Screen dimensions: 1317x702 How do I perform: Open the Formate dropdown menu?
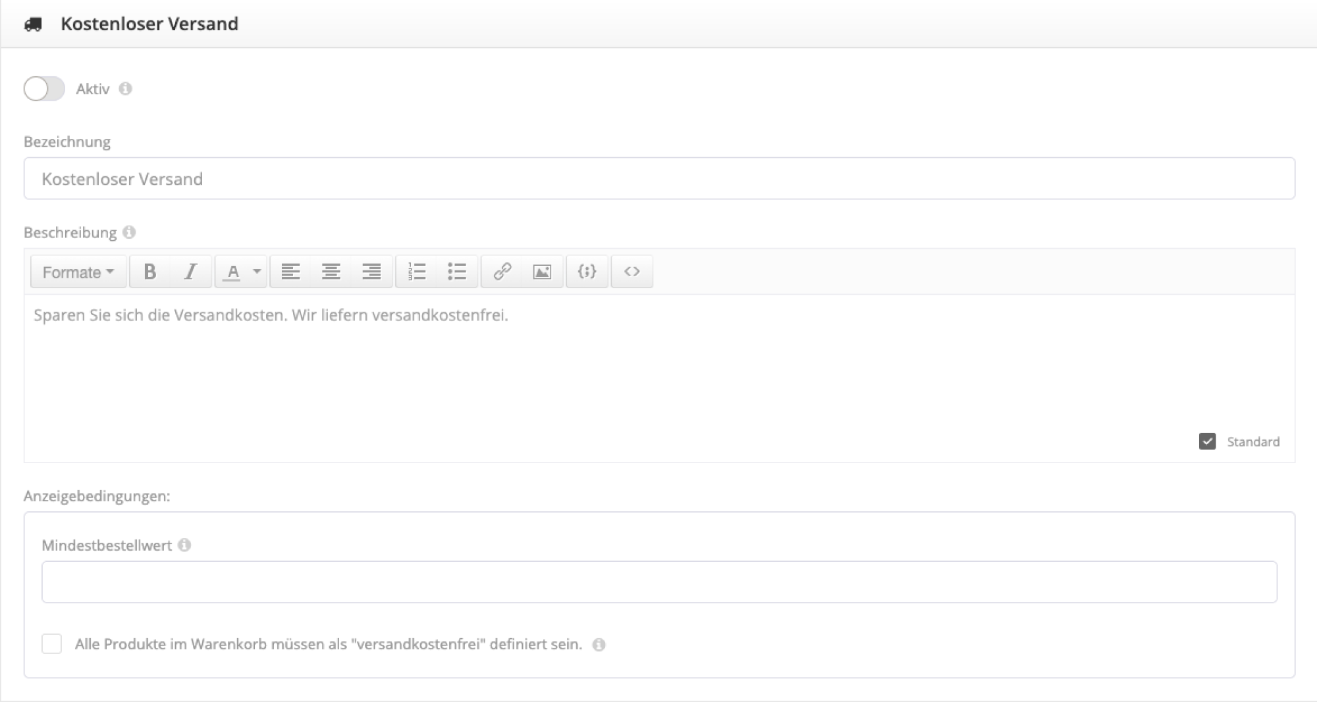(x=78, y=272)
